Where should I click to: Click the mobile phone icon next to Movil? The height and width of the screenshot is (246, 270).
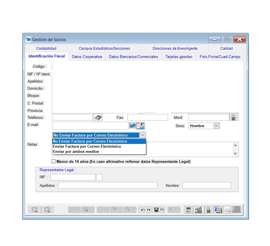coord(234,117)
